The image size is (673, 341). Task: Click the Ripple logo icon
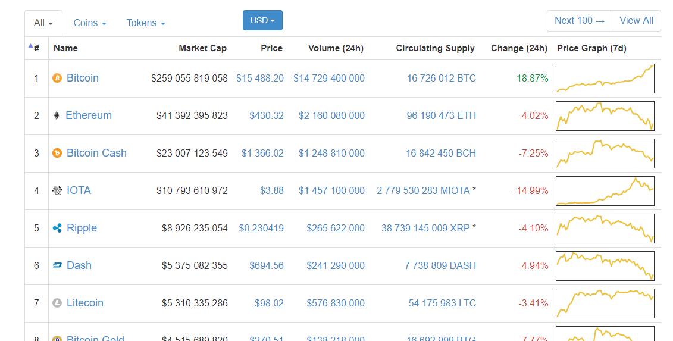coord(57,228)
